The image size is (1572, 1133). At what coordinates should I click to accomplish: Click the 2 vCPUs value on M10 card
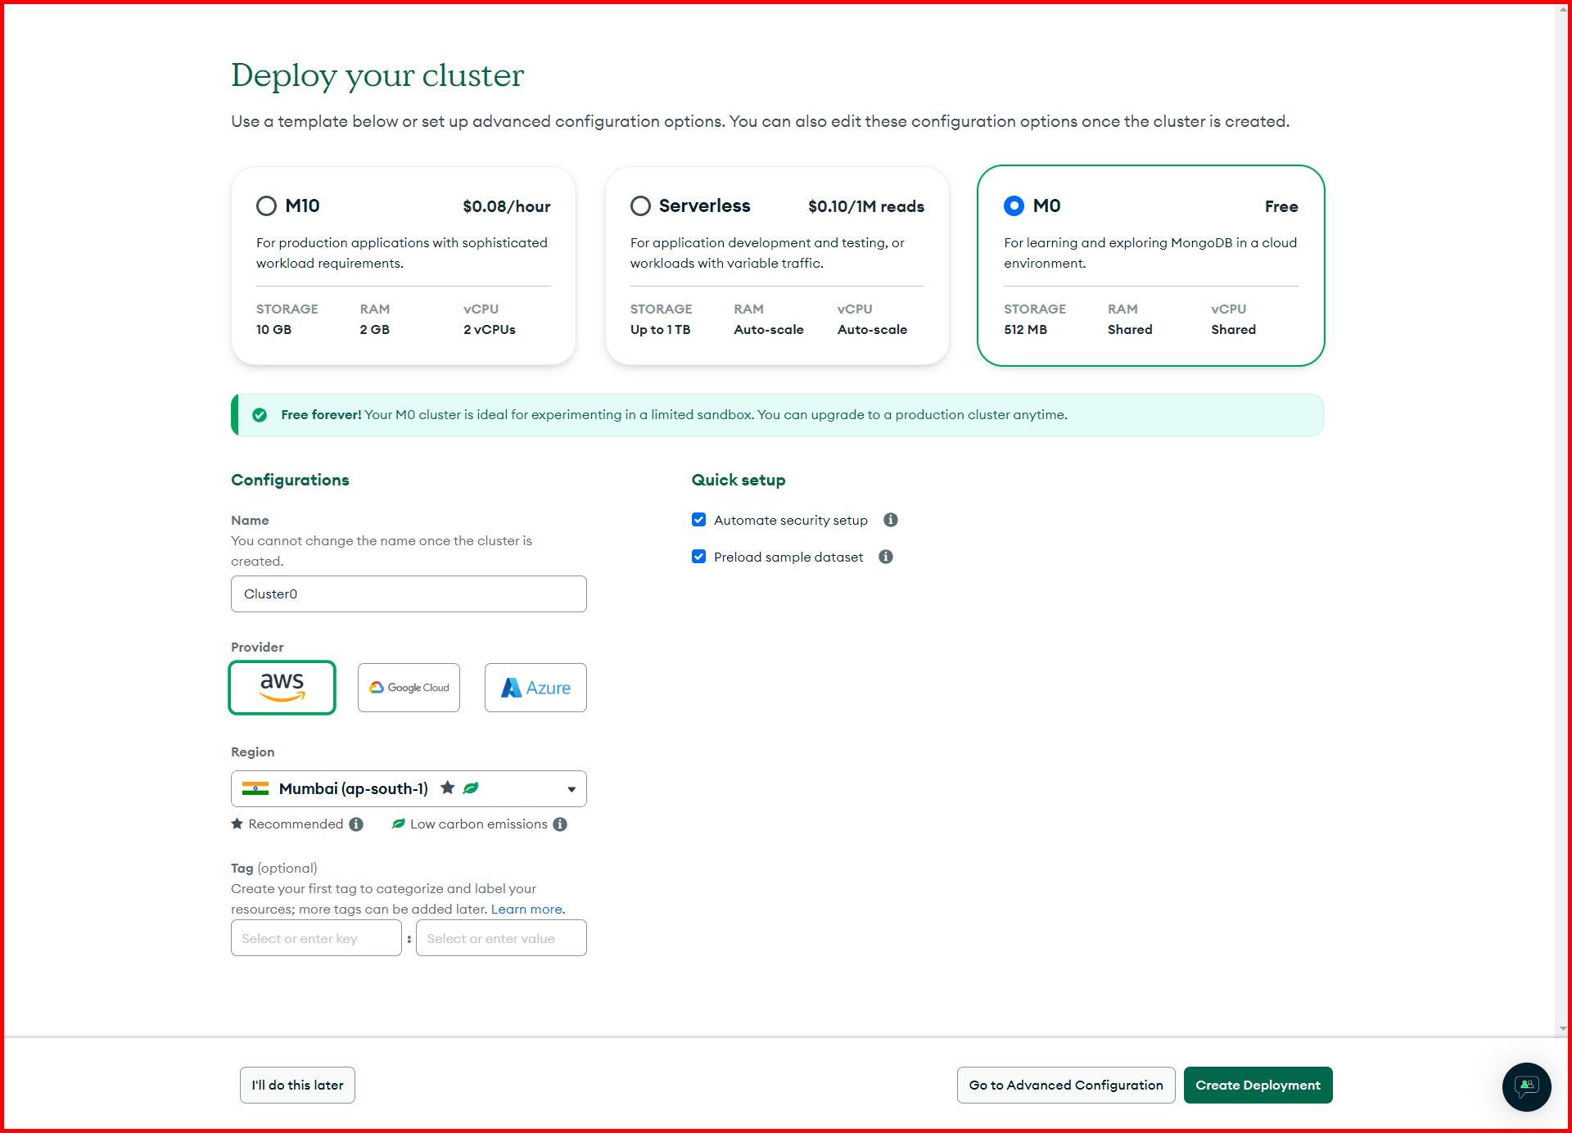[490, 329]
